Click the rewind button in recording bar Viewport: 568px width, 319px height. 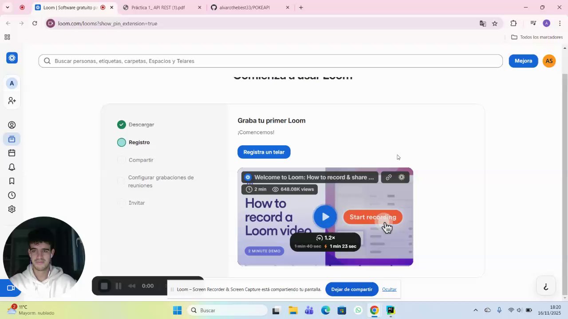click(x=132, y=286)
